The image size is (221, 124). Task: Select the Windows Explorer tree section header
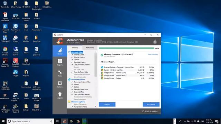click(x=78, y=102)
